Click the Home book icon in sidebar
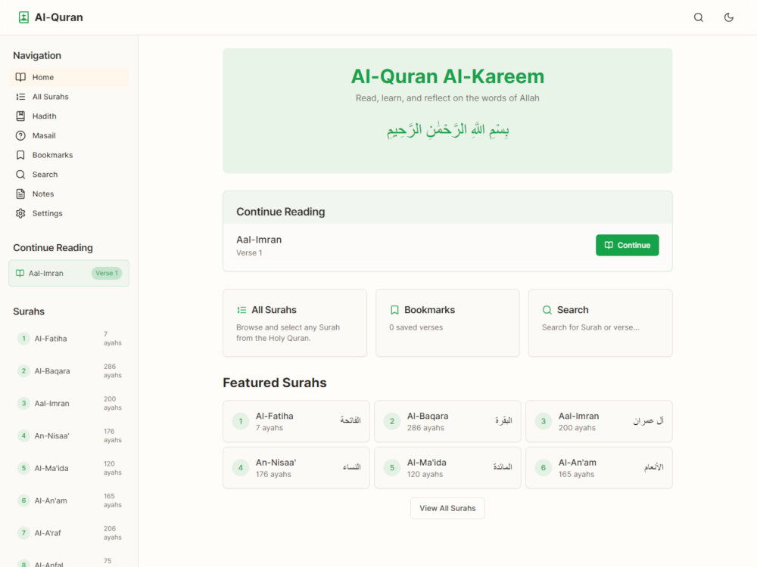757x567 pixels. pyautogui.click(x=20, y=77)
